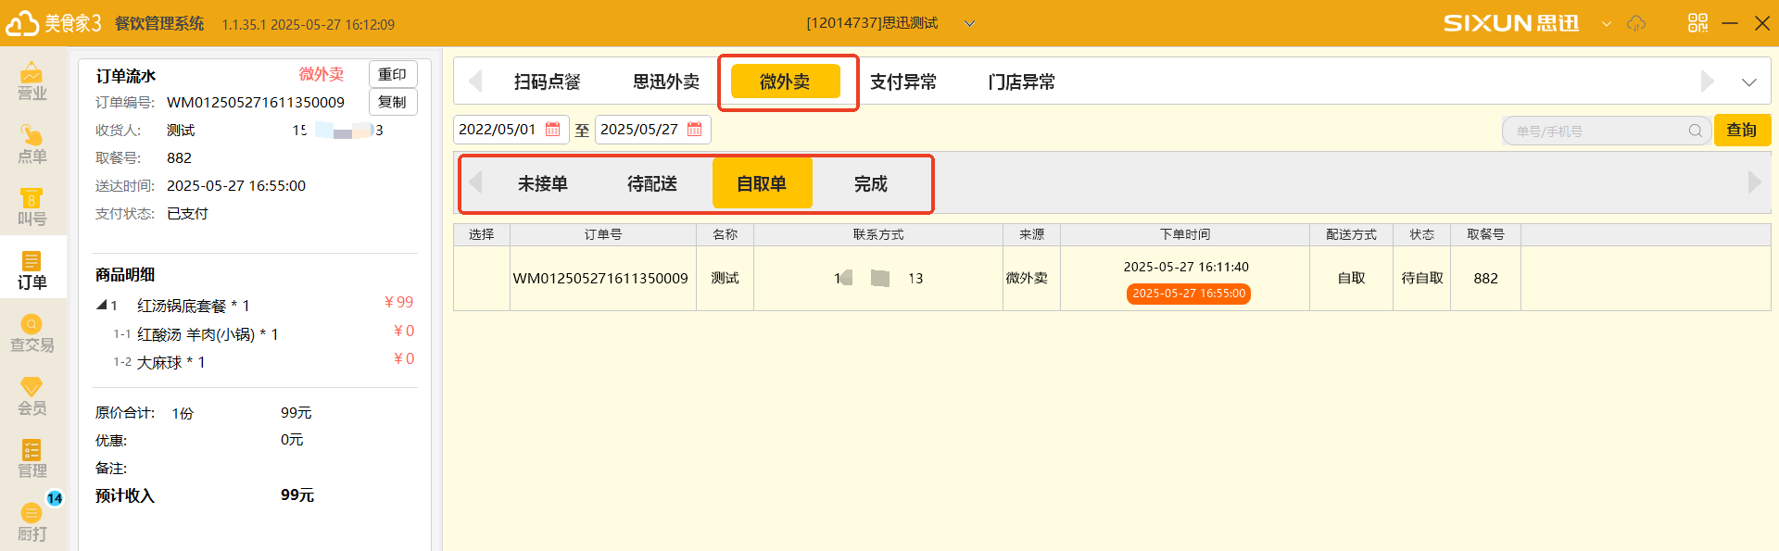Collapse the 红汤锅底套餐 item tree
The image size is (1779, 551).
click(x=101, y=306)
